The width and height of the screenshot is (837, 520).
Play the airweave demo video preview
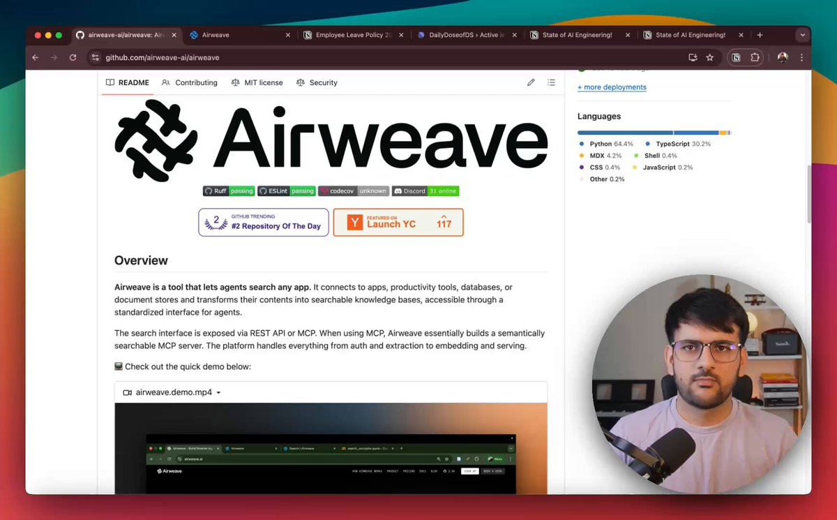click(x=331, y=448)
